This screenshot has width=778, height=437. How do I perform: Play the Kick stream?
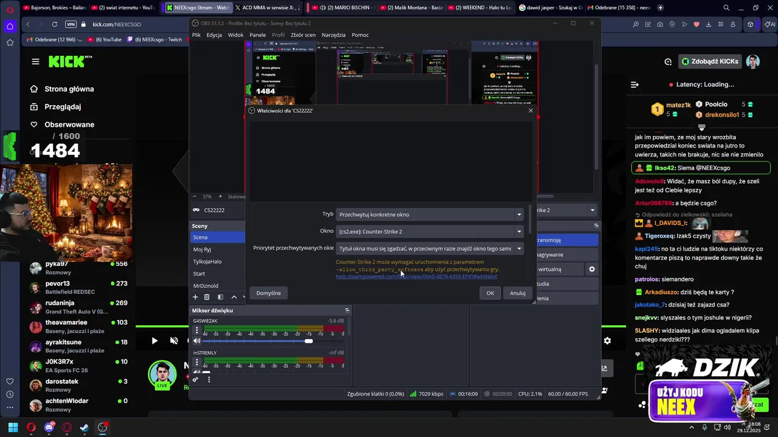[154, 340]
